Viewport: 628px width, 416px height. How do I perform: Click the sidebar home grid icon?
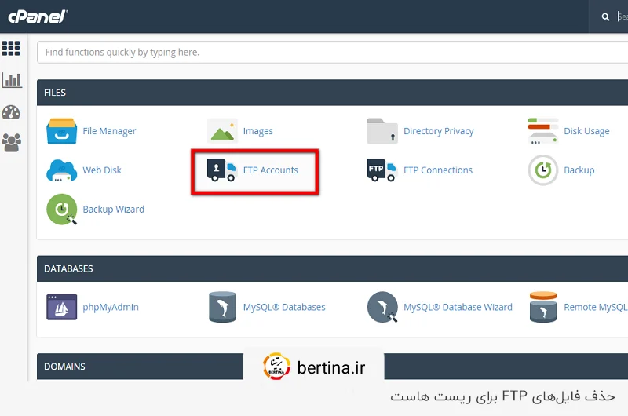click(11, 49)
